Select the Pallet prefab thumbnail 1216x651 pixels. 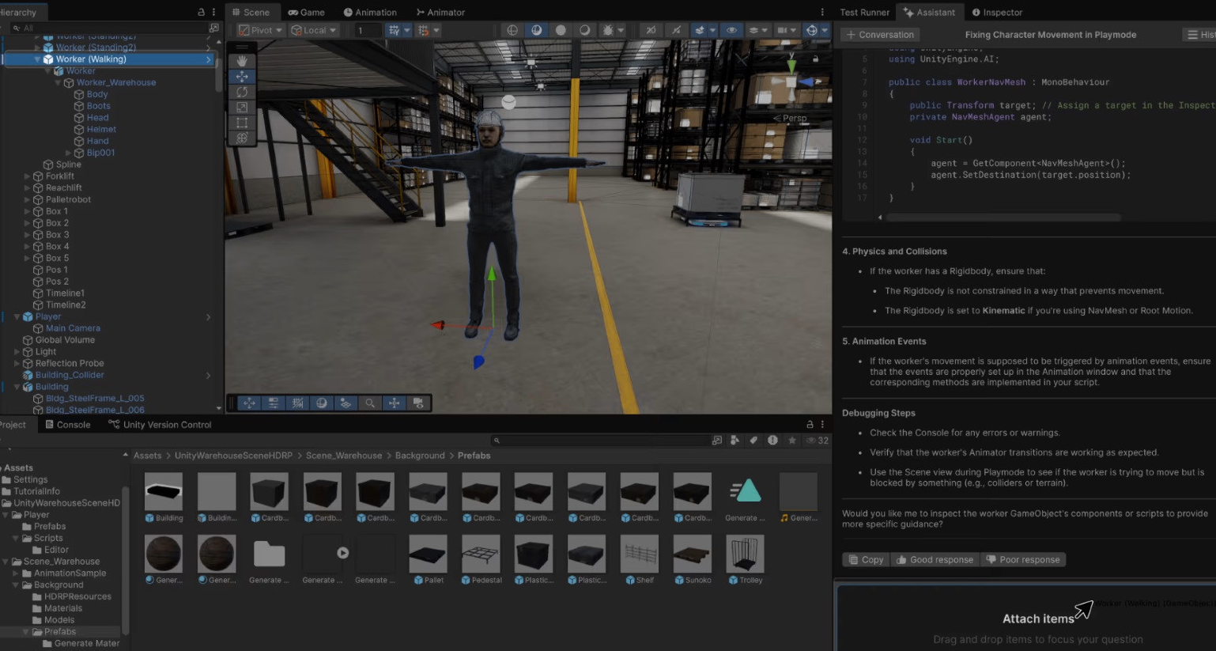point(427,554)
